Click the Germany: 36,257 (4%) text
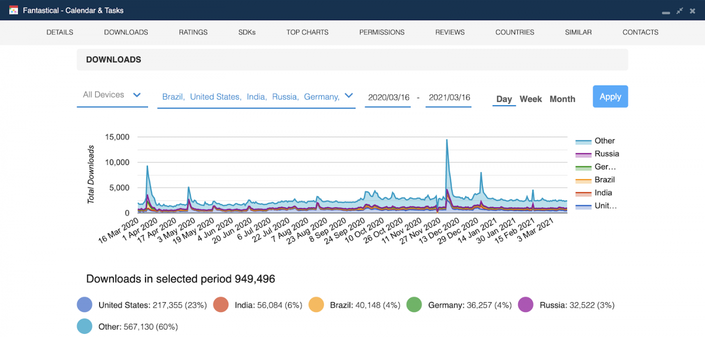705x337 pixels. coord(470,305)
